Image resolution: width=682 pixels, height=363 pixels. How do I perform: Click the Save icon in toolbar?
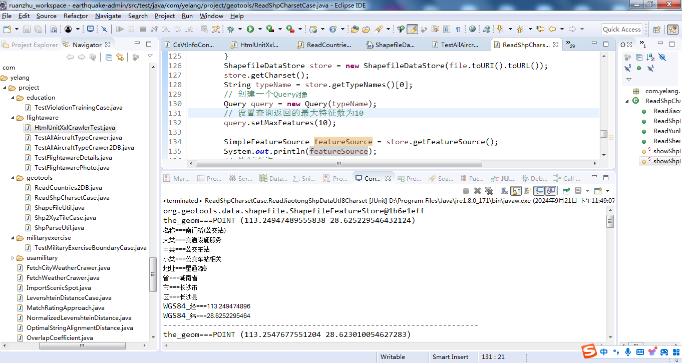[x=27, y=29]
